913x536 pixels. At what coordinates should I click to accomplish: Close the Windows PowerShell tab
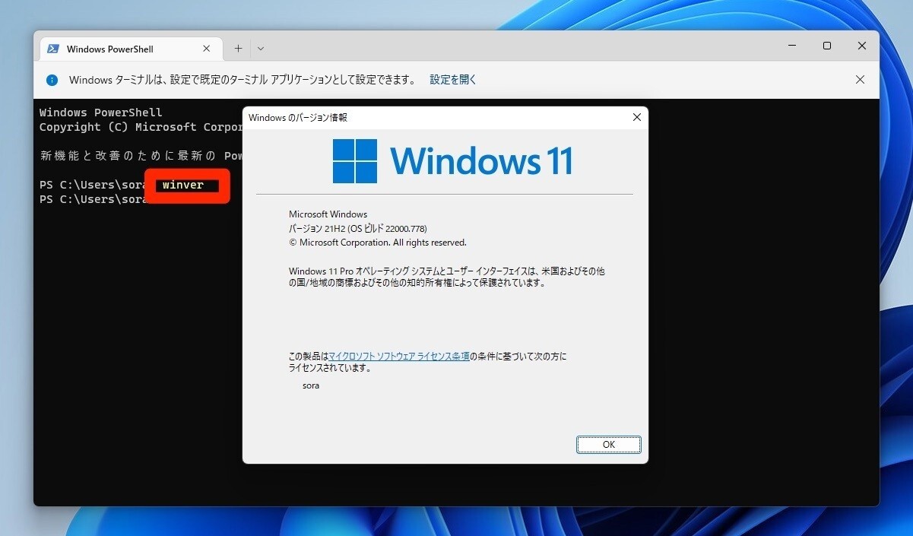(x=206, y=49)
